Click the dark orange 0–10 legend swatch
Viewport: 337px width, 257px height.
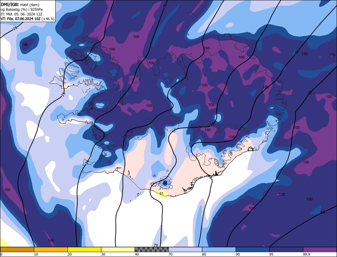17,249
